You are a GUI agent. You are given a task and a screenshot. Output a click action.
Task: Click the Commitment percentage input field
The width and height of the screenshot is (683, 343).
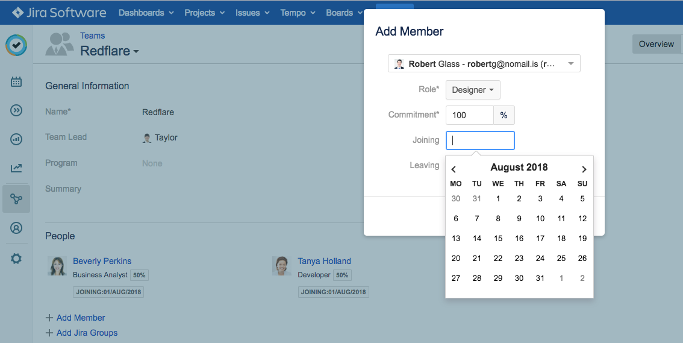tap(469, 115)
